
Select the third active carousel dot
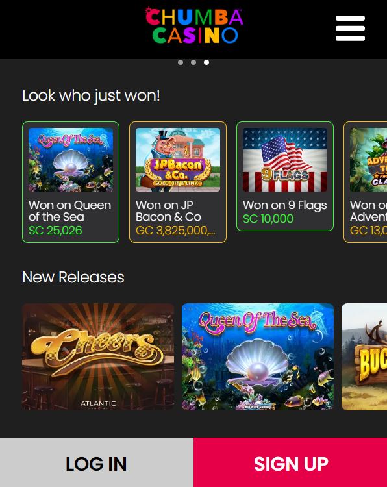[206, 62]
